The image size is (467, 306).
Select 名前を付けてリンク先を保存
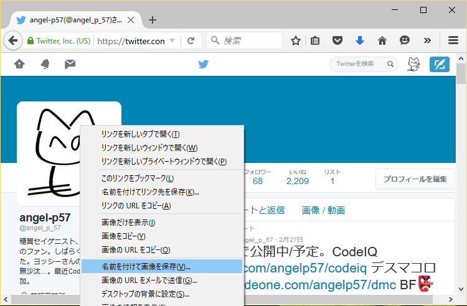[162, 192]
